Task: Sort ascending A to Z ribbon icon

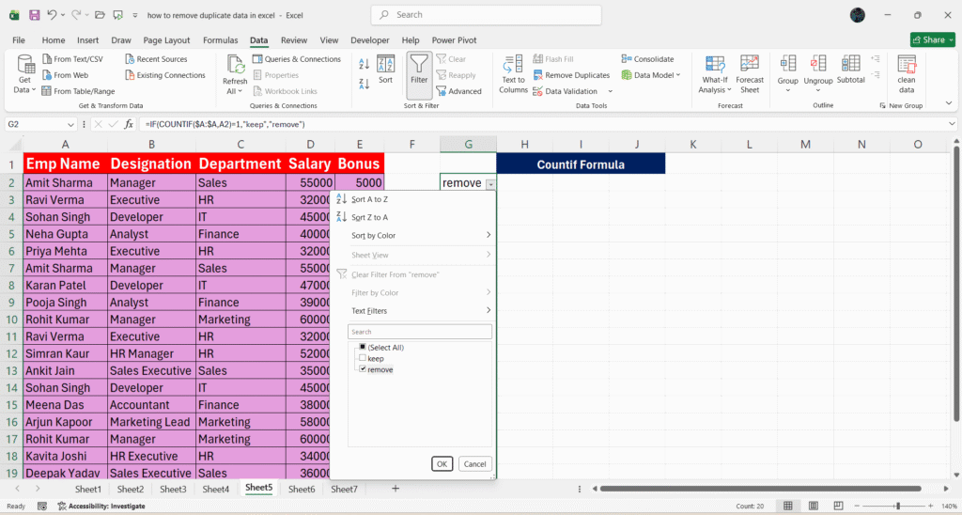Action: (x=364, y=63)
